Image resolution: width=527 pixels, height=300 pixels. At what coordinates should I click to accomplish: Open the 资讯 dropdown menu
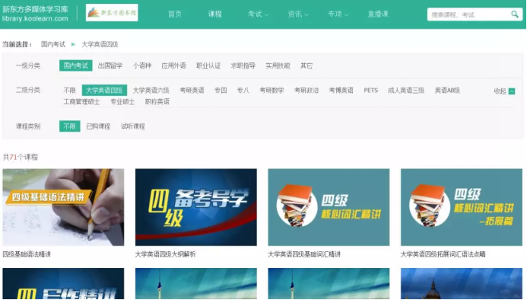(298, 14)
